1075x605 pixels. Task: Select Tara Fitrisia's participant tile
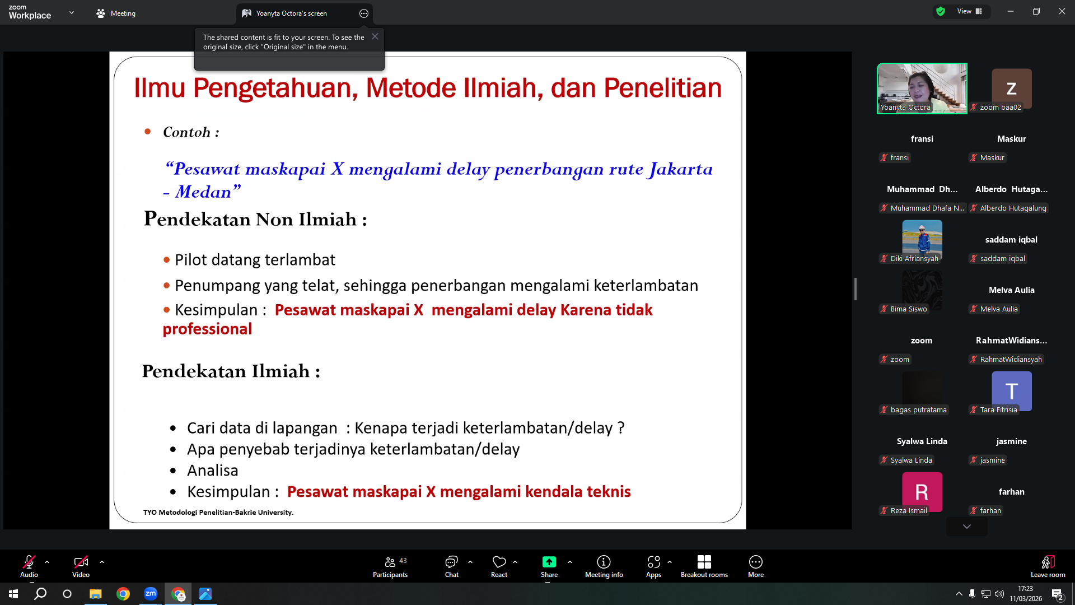1012,392
